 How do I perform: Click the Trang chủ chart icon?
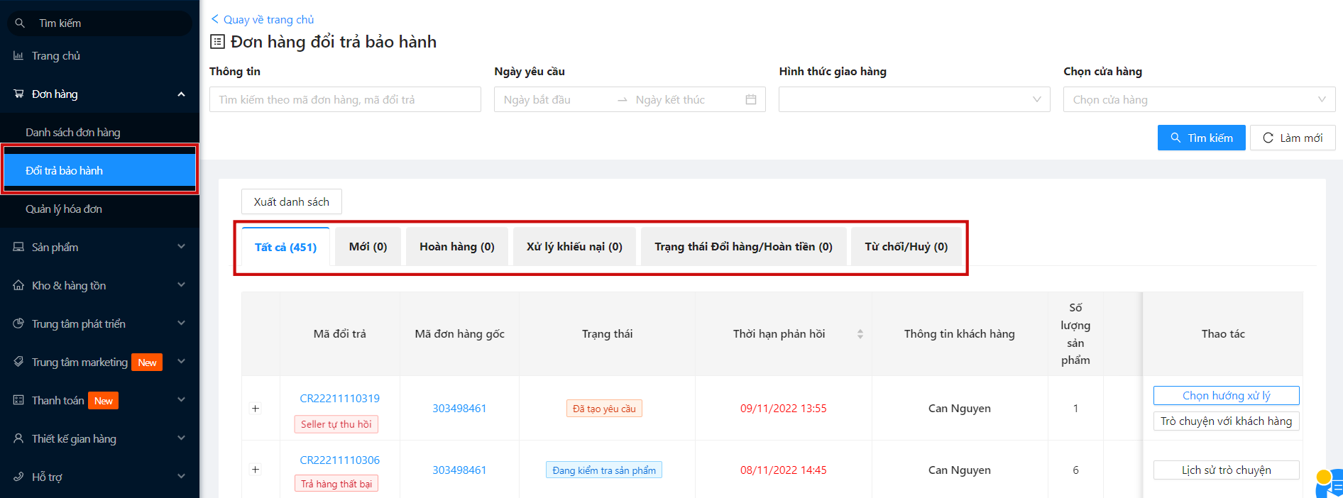tap(18, 56)
